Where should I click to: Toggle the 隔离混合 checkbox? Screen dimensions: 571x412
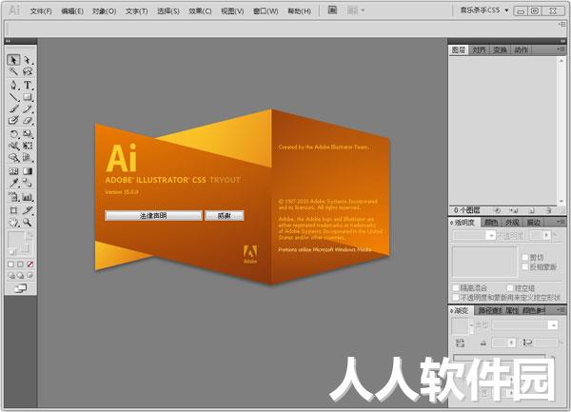point(456,288)
